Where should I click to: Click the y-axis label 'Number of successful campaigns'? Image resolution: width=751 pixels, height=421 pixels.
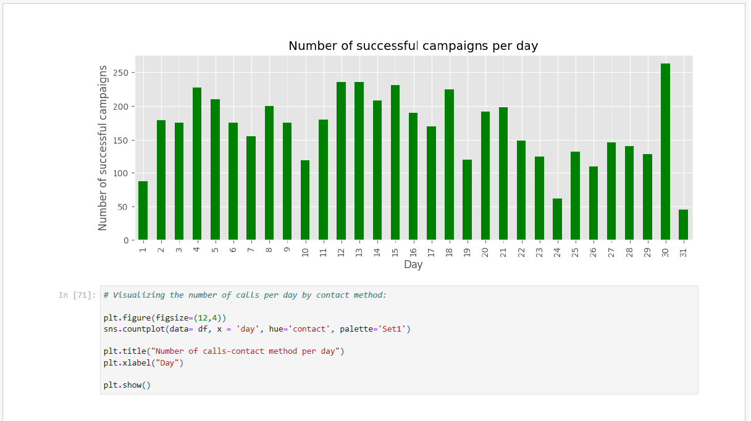tap(103, 148)
